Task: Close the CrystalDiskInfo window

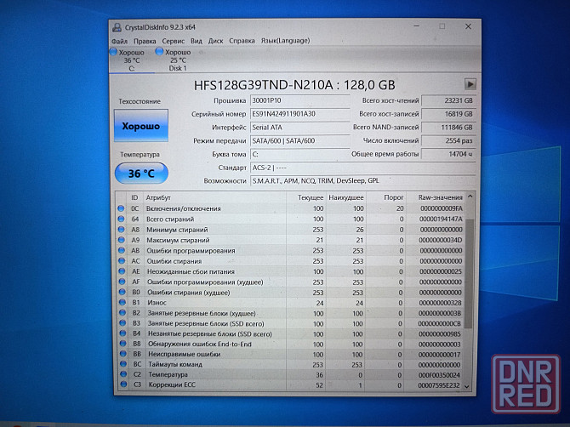Action: [468, 26]
